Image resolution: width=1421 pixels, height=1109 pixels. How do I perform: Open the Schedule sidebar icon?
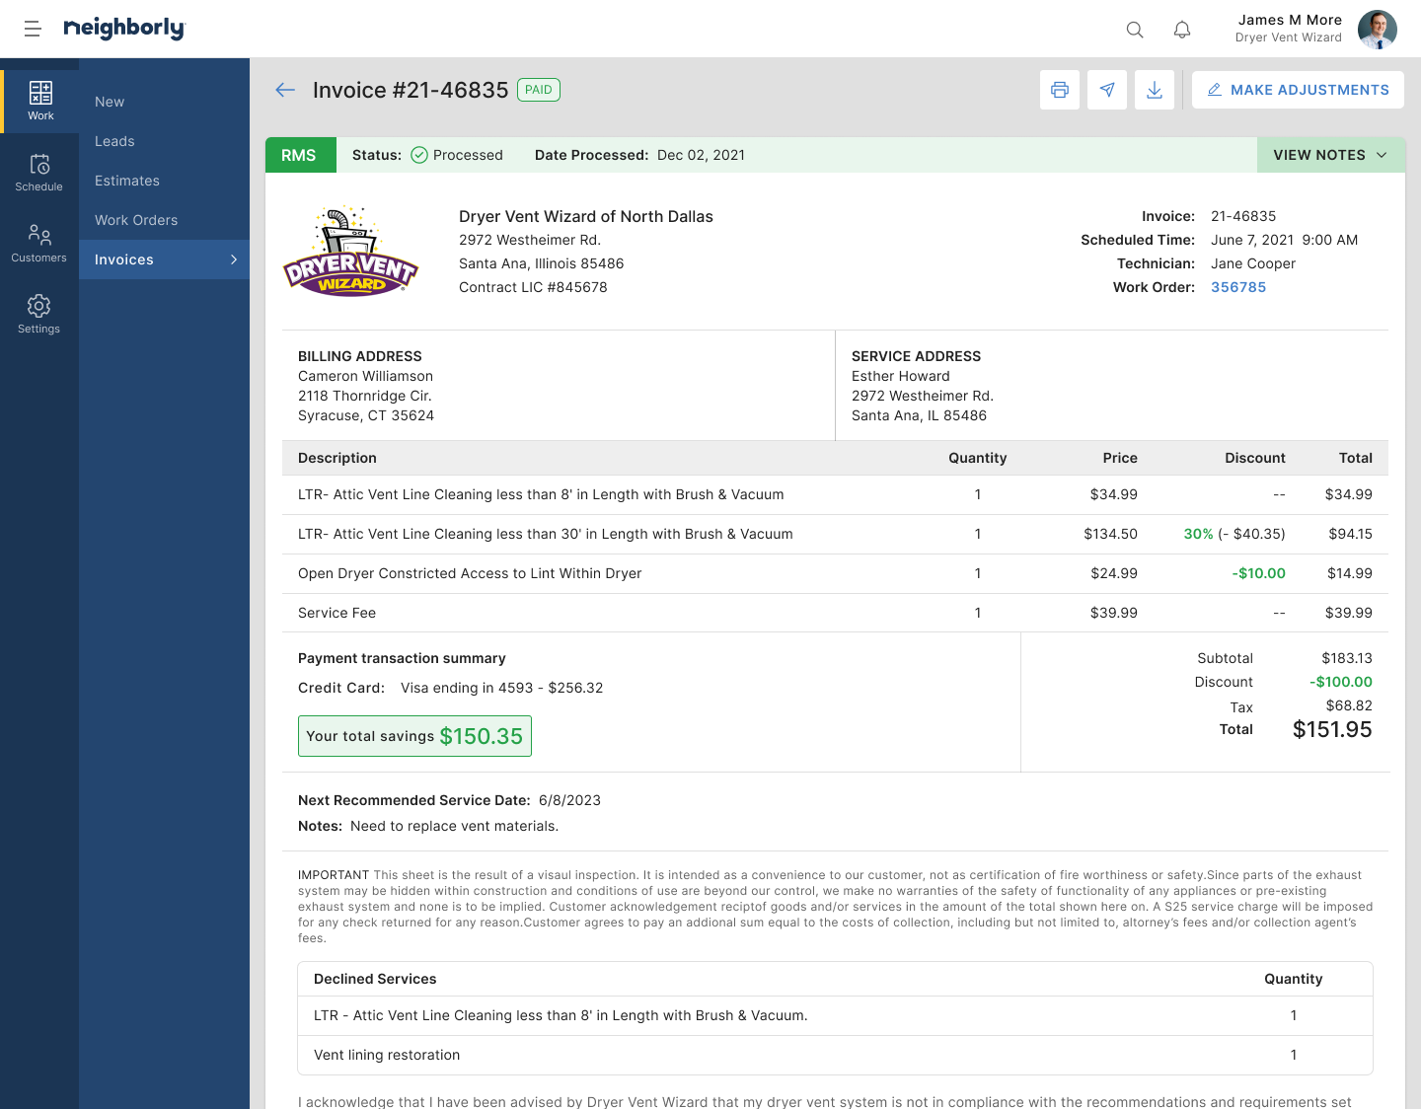pyautogui.click(x=39, y=173)
